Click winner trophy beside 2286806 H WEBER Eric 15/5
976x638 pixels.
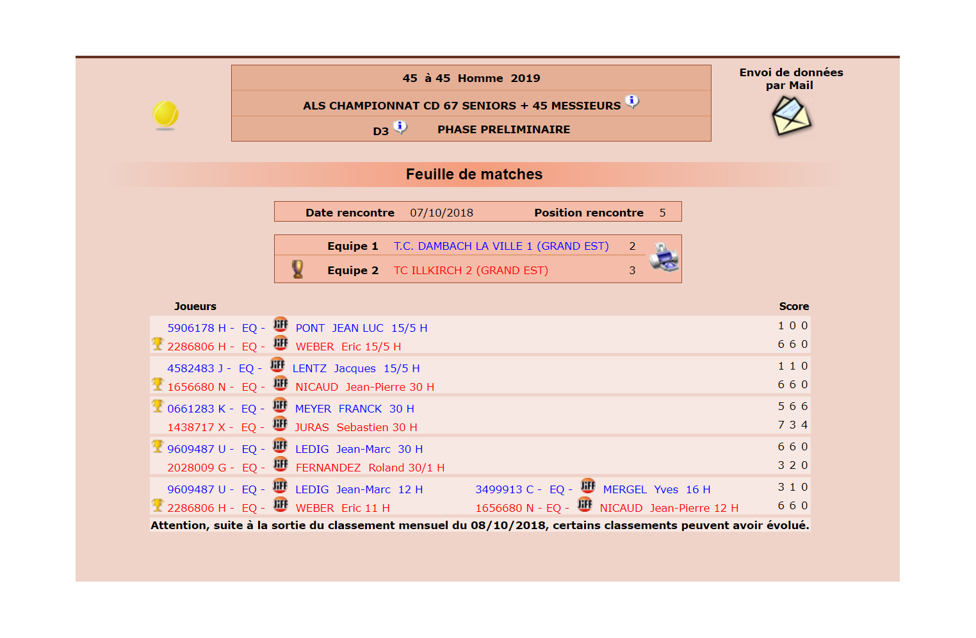click(158, 344)
